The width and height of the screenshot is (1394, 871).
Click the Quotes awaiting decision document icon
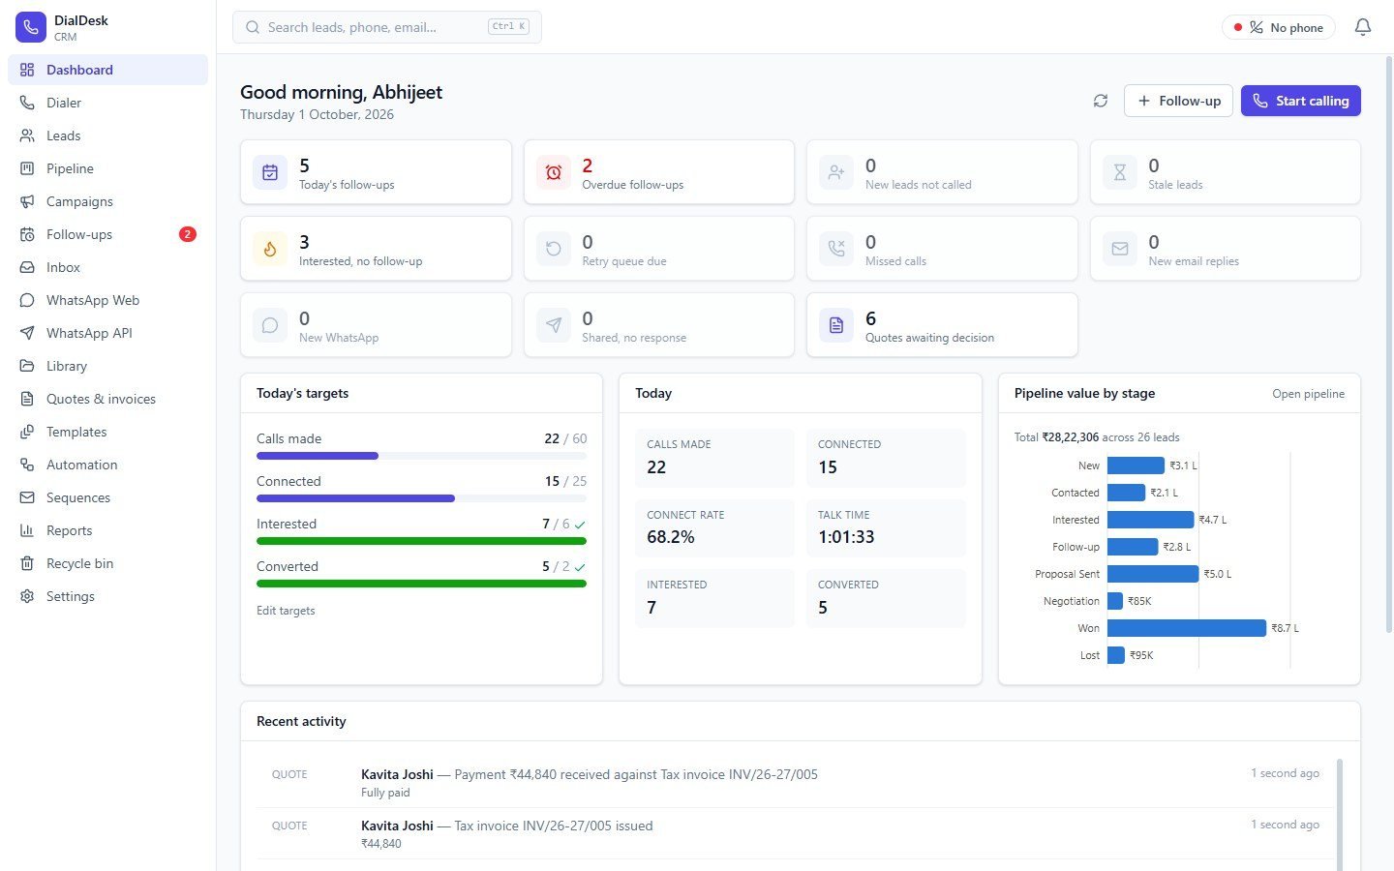pos(836,325)
